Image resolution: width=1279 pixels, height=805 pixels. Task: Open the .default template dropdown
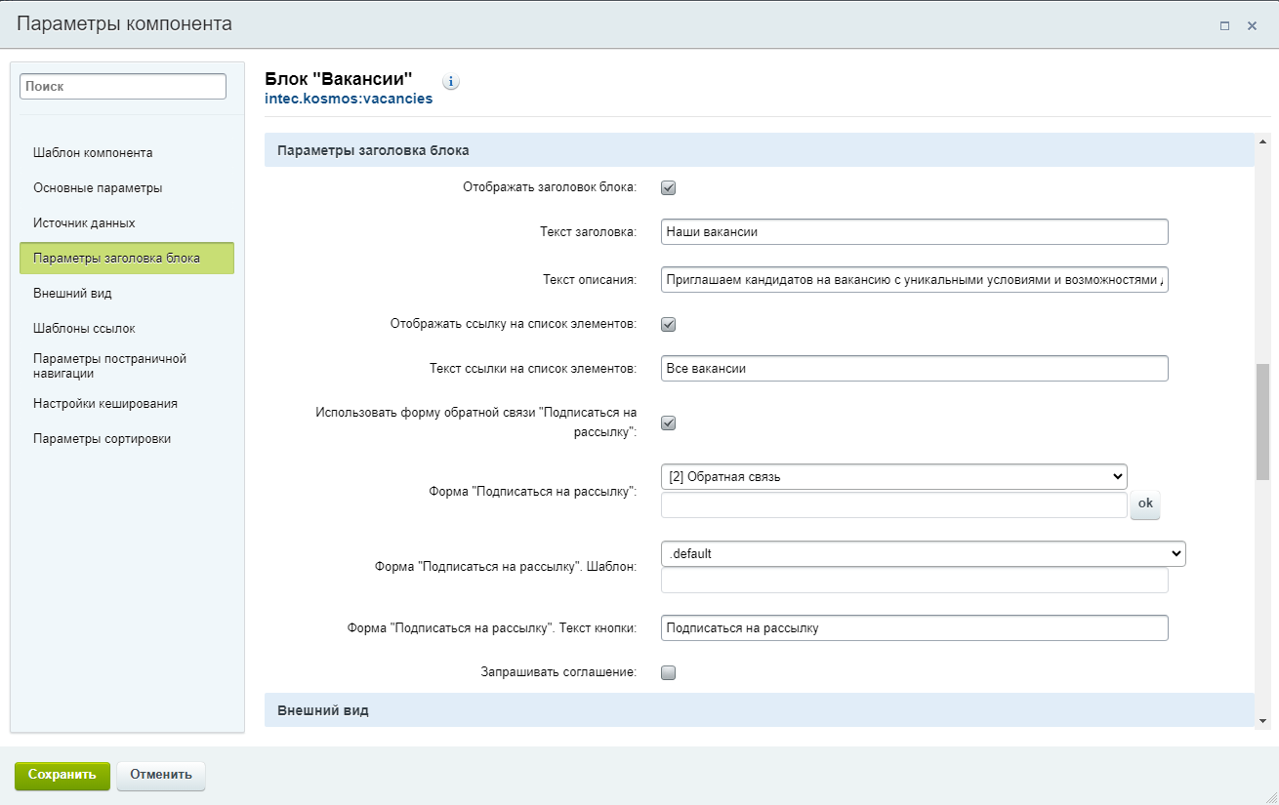[923, 553]
